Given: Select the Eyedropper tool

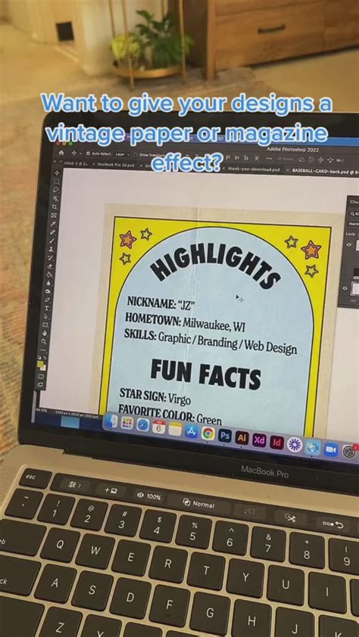Looking at the screenshot, I should pos(53,224).
